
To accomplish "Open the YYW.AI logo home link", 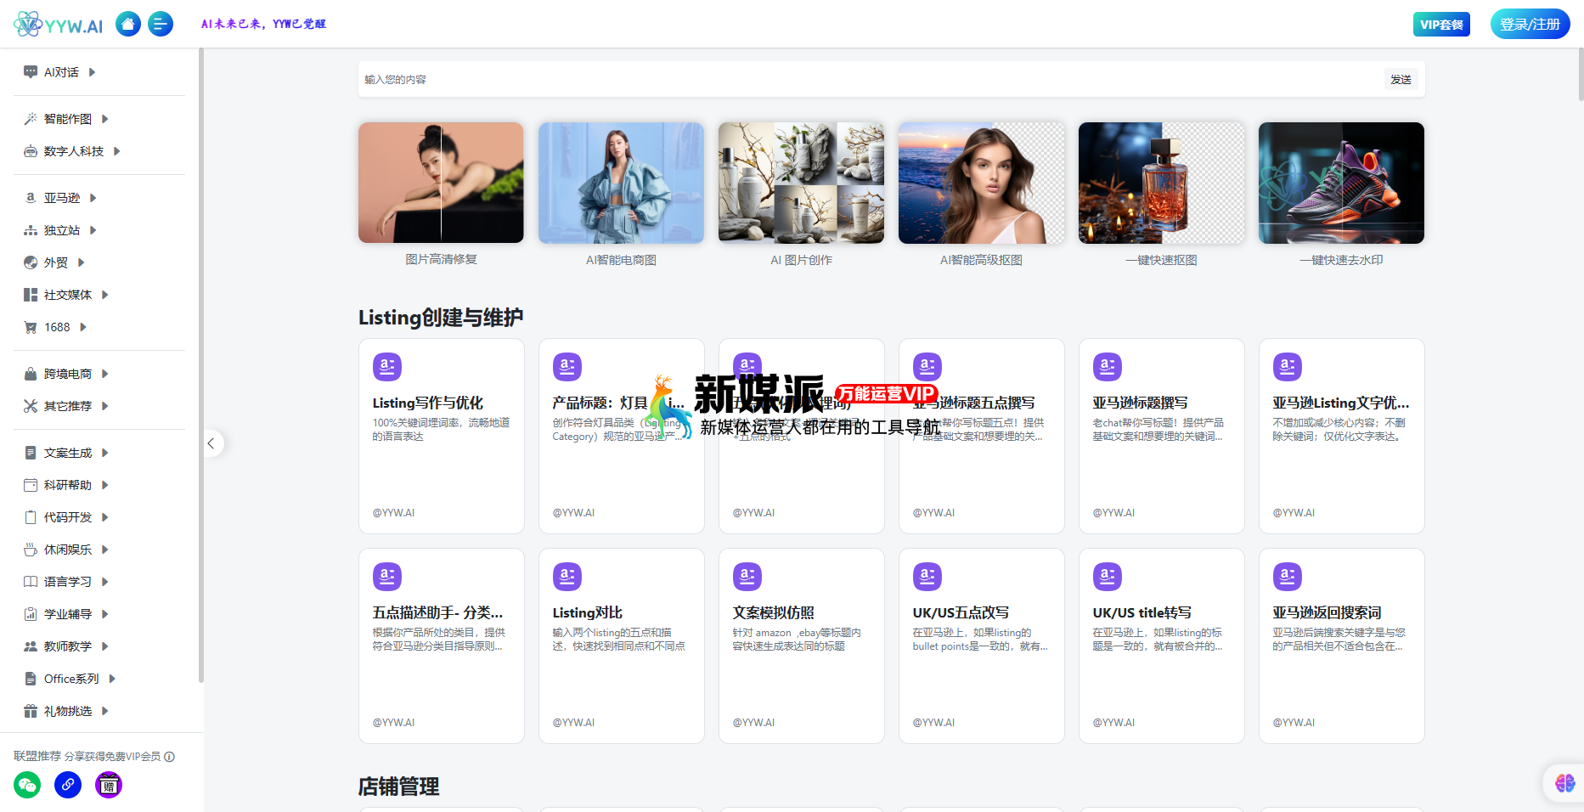I will [59, 24].
